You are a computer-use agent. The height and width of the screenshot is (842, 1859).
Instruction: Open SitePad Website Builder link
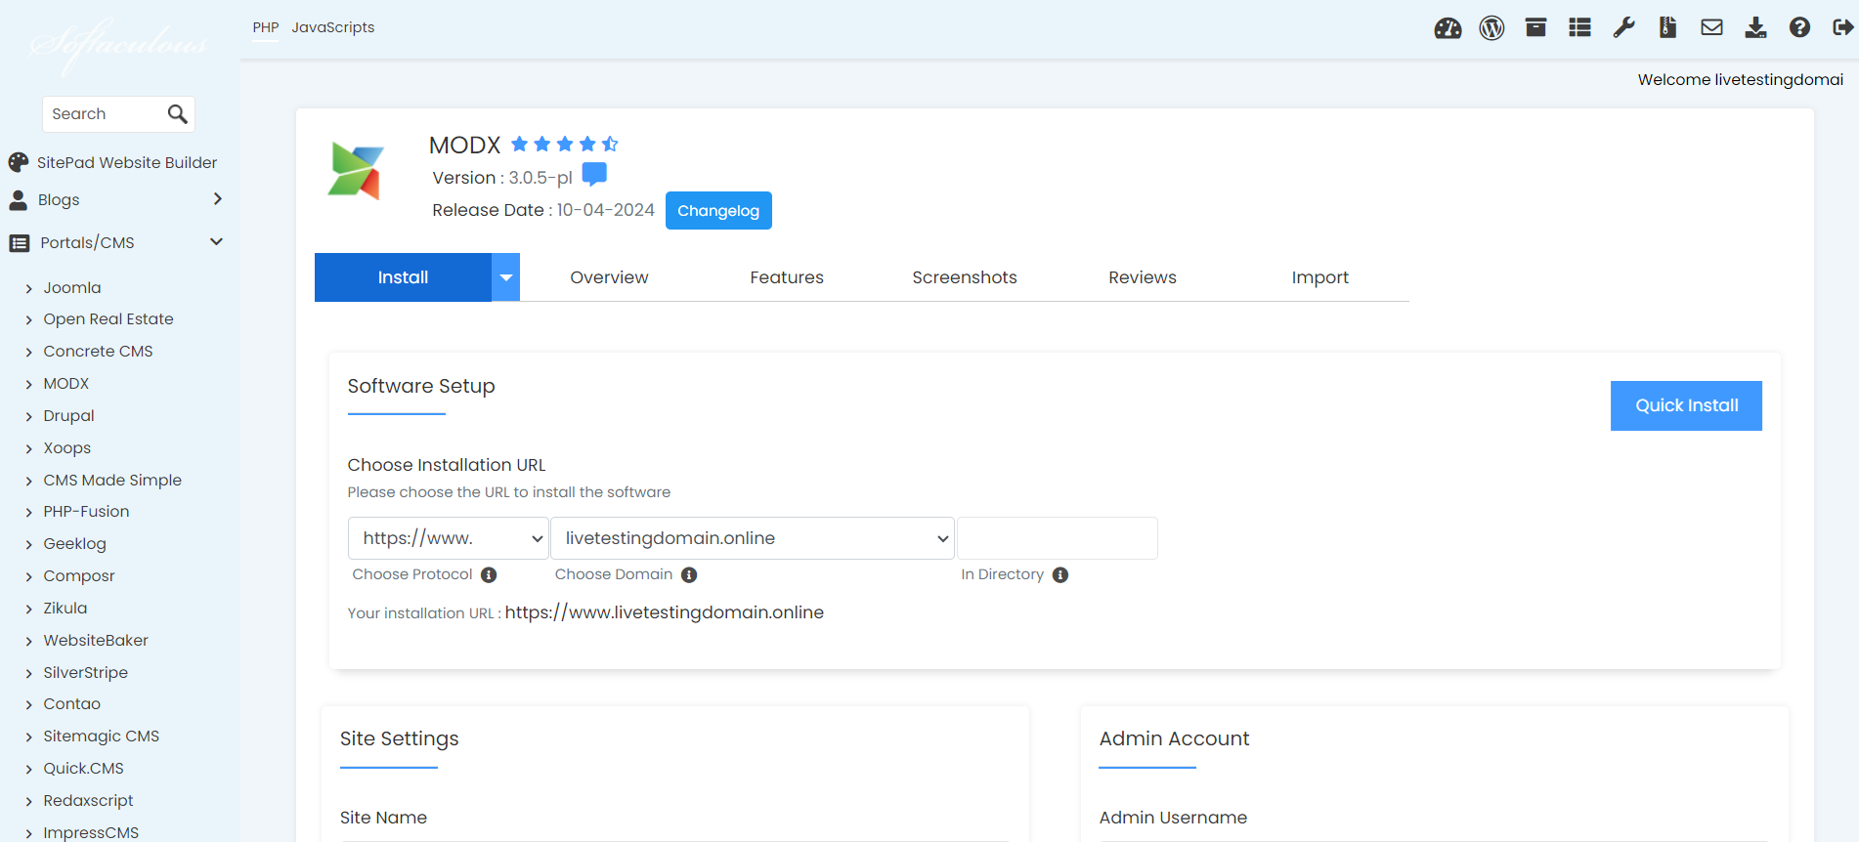(x=127, y=162)
